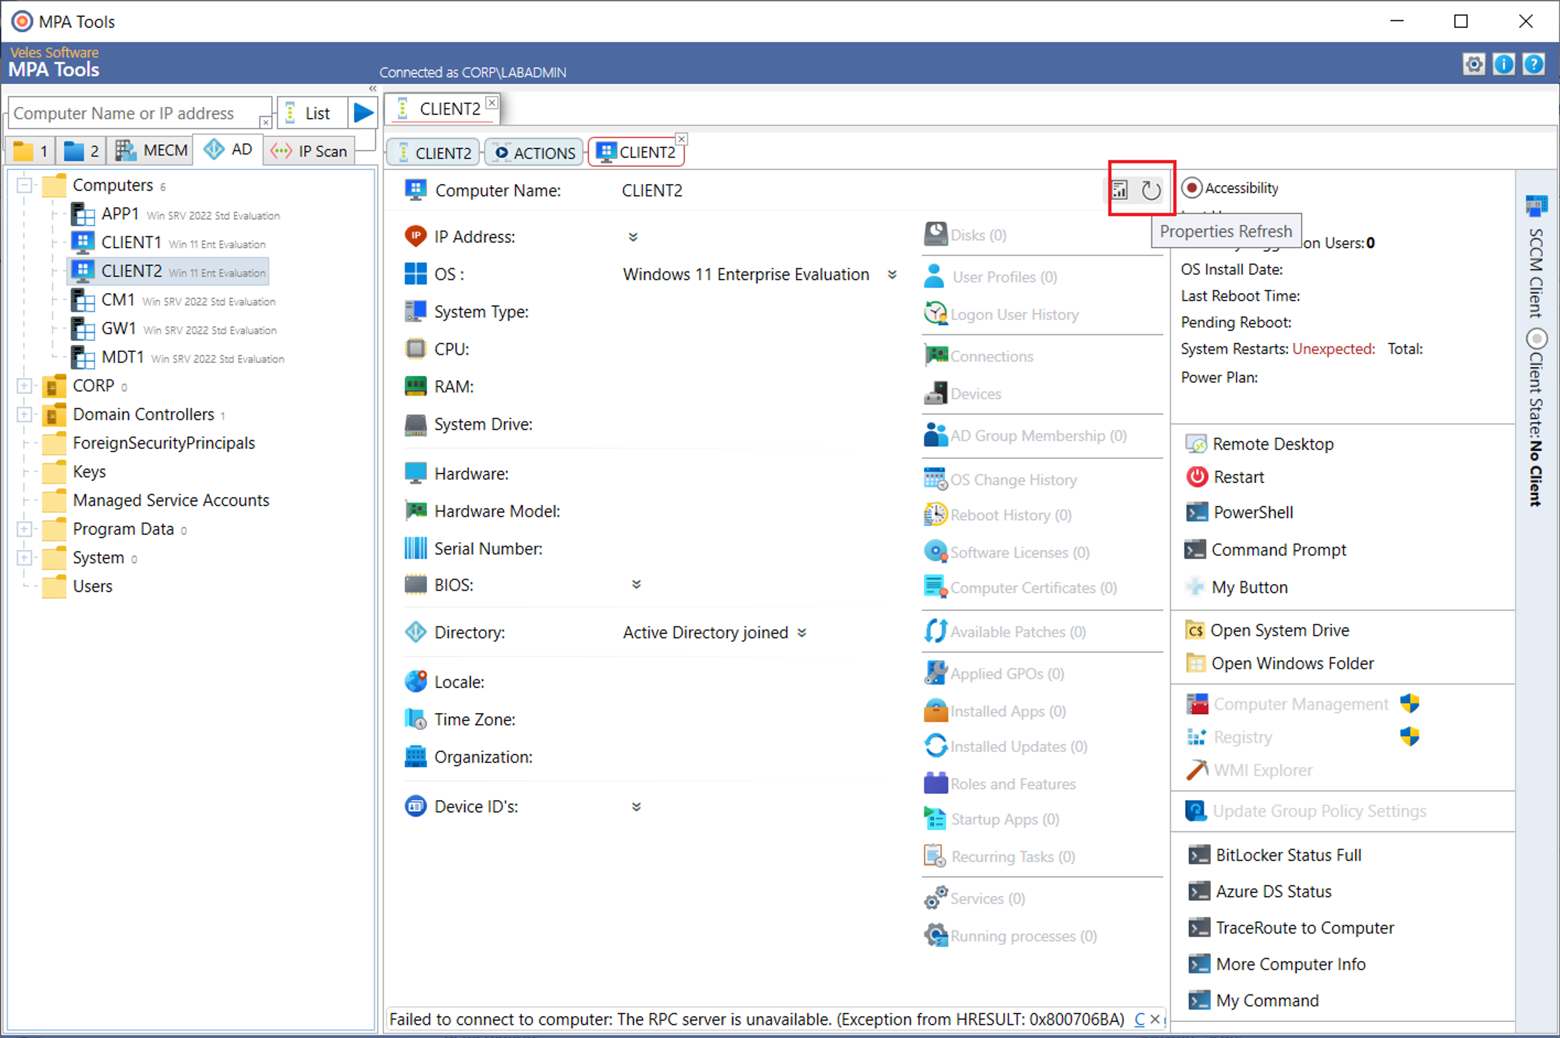The width and height of the screenshot is (1560, 1038).
Task: Run BitLocker Status Full command
Action: [x=1275, y=855]
